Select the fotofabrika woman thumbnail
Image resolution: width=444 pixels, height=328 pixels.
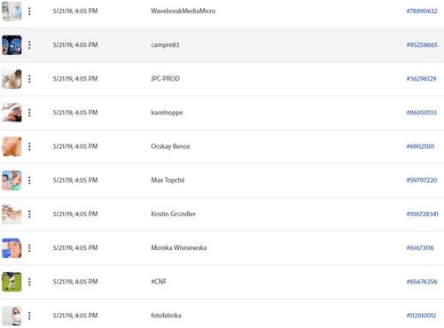click(12, 316)
